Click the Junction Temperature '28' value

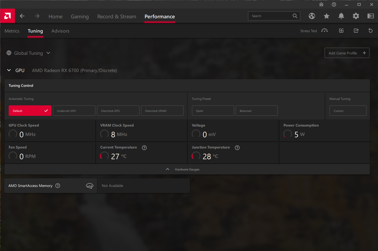point(207,156)
